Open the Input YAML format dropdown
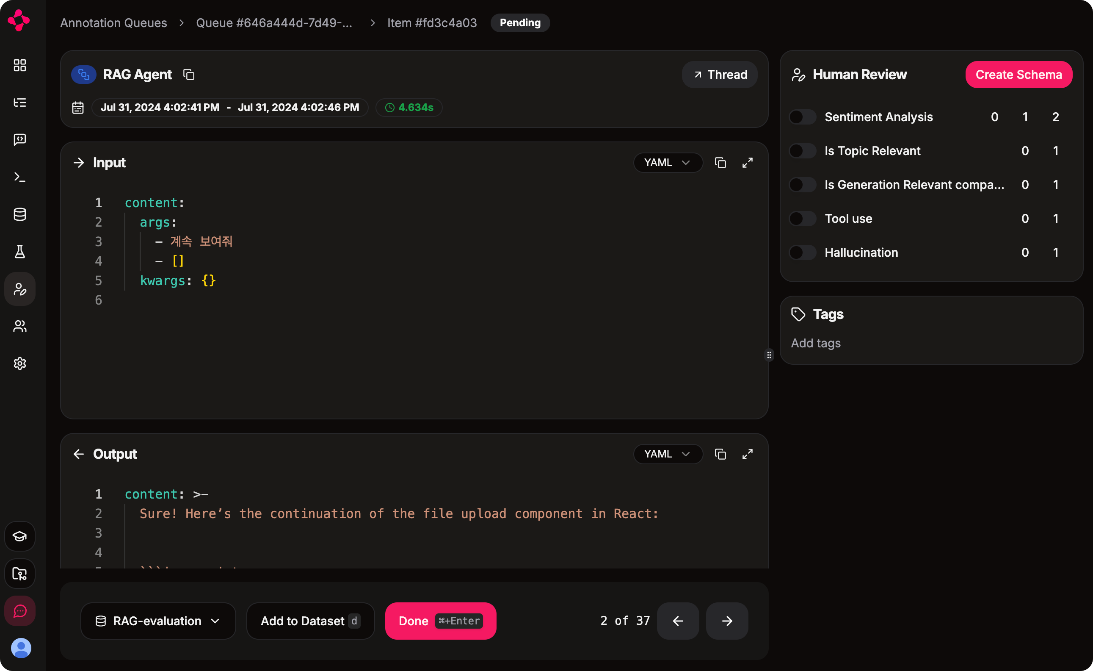Image resolution: width=1093 pixels, height=671 pixels. (x=668, y=162)
